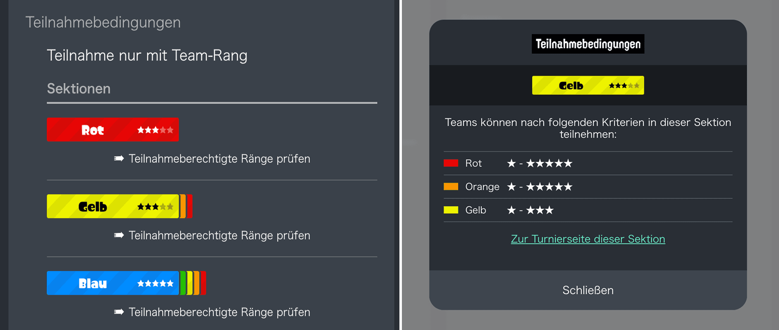Click the Teilnahmebedingungen dialog title
The height and width of the screenshot is (330, 779).
pos(588,44)
